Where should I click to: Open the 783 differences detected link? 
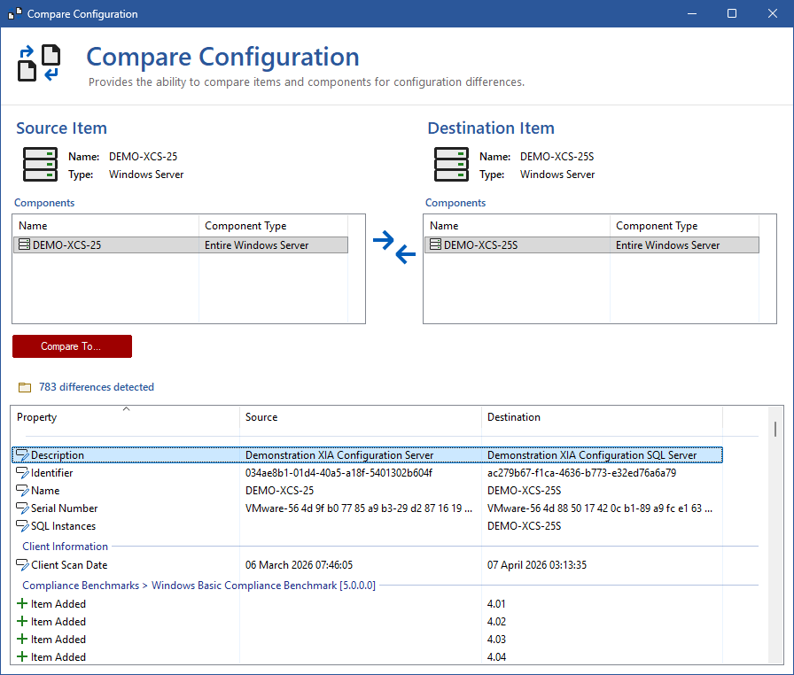click(x=97, y=387)
